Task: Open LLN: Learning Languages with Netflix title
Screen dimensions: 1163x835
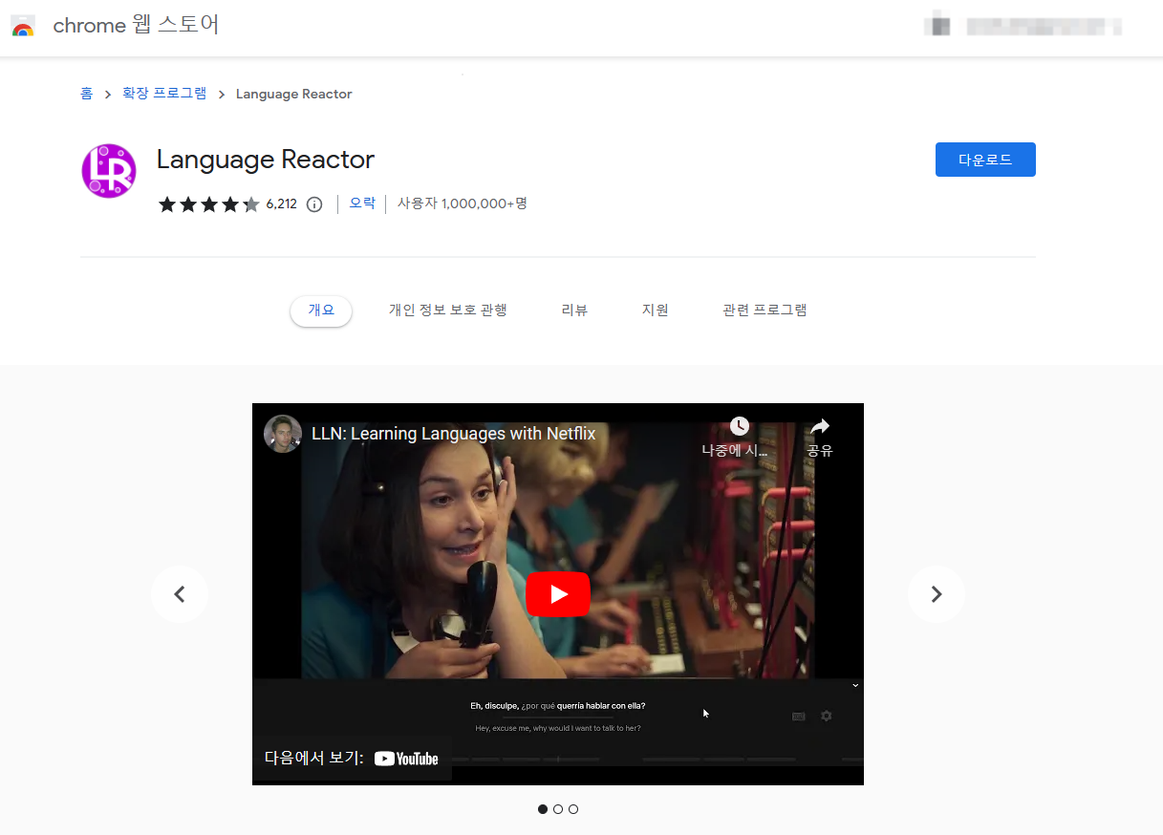Action: point(454,434)
